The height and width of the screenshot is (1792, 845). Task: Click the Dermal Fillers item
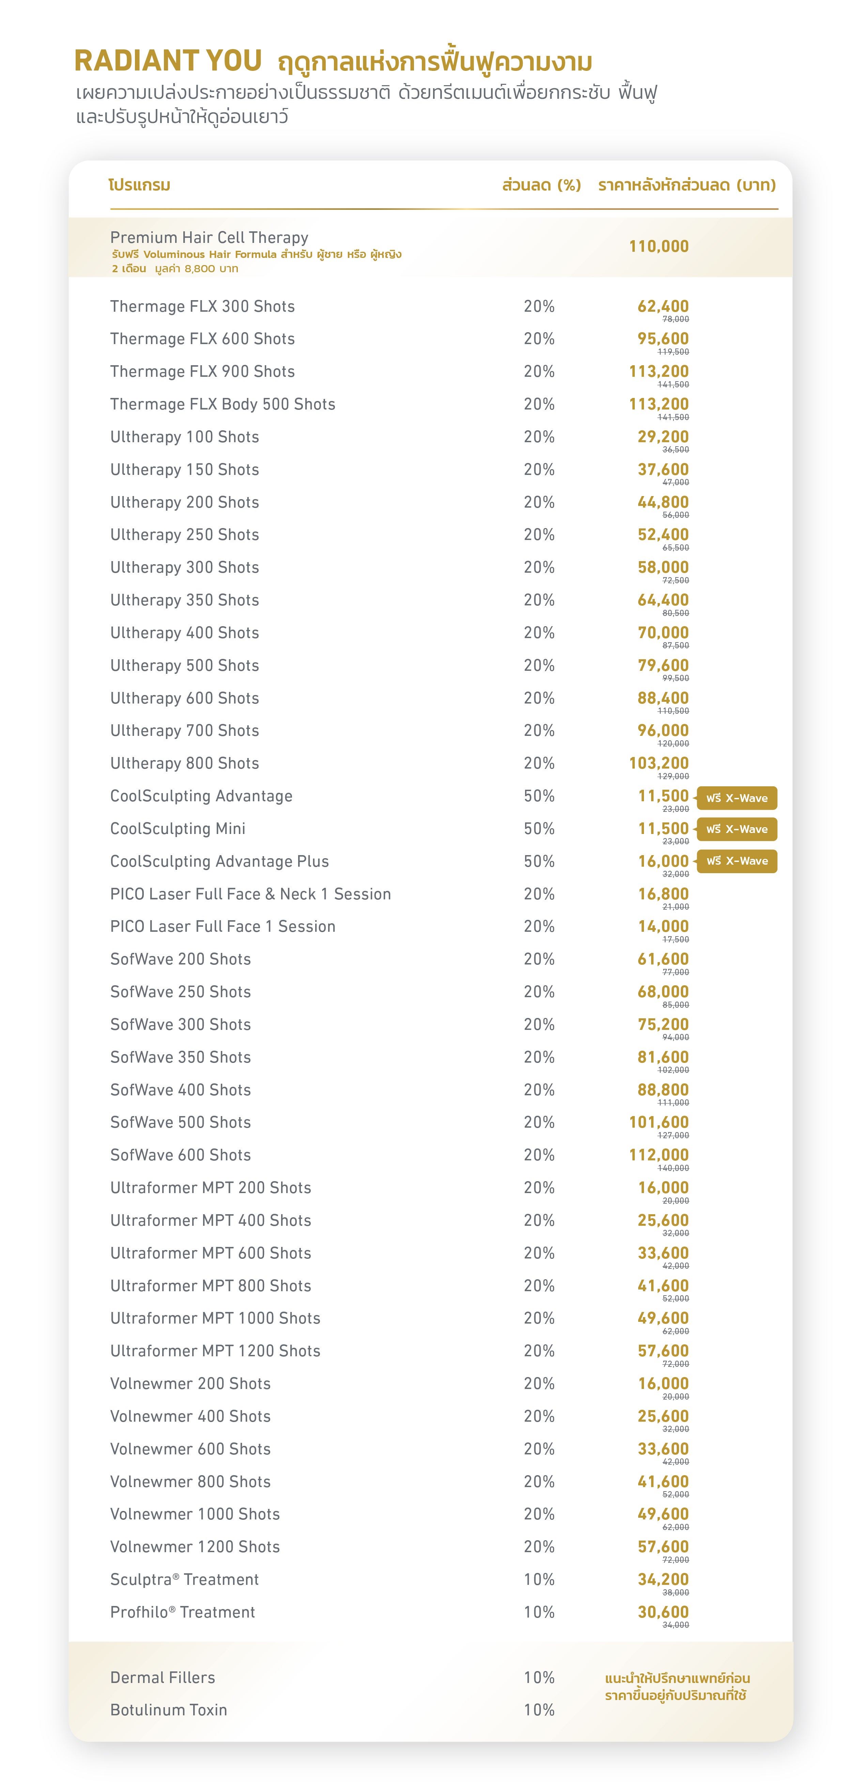coord(162,1677)
